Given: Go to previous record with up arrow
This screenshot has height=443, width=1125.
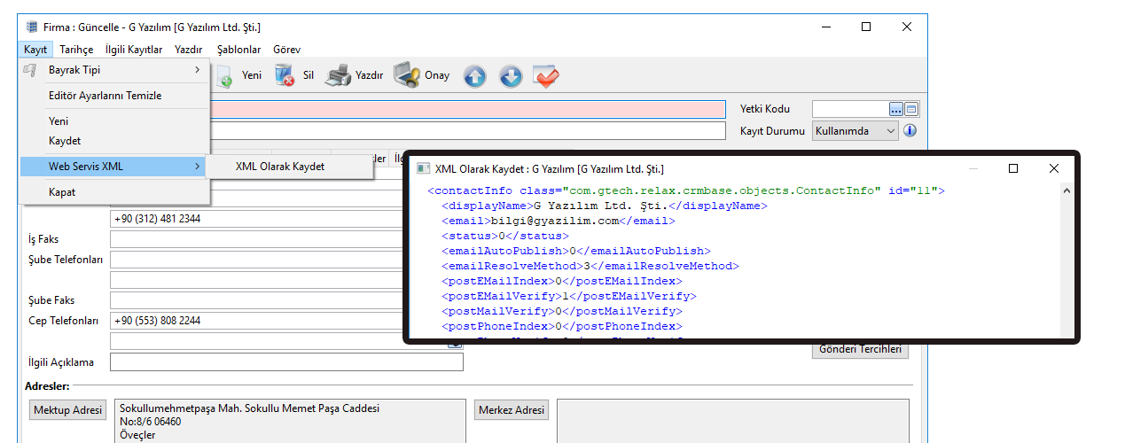Looking at the screenshot, I should tap(475, 77).
